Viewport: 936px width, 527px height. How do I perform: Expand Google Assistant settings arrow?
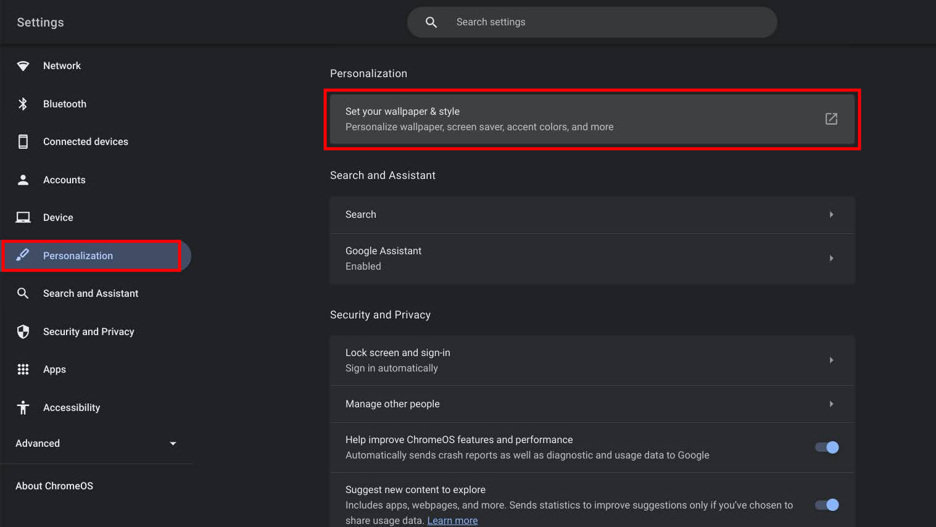[x=831, y=259]
